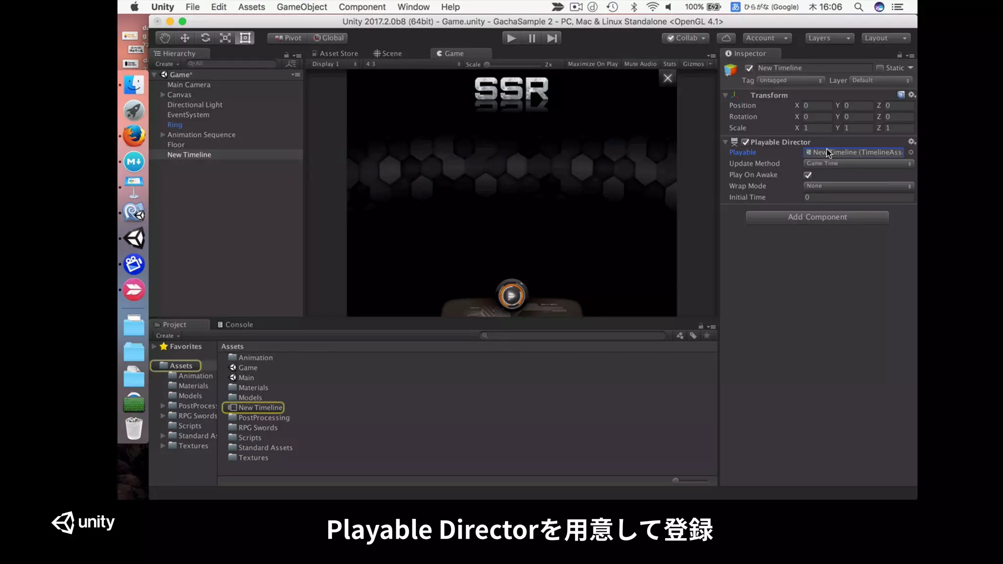1003x564 pixels.
Task: Open Firefox from the Dock
Action: 134,136
